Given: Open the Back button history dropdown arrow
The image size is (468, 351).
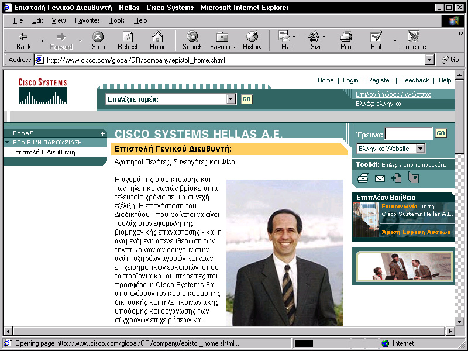Looking at the screenshot, I should click(42, 40).
